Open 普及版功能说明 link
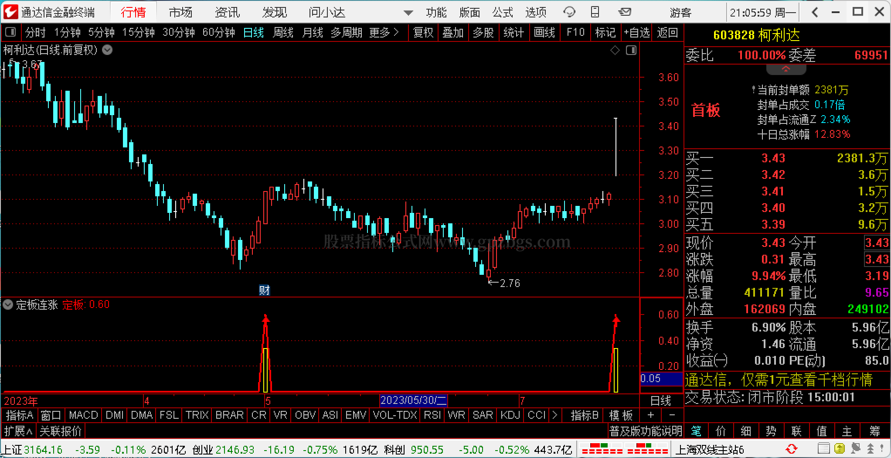Viewport: 891px width, 458px height. point(646,431)
